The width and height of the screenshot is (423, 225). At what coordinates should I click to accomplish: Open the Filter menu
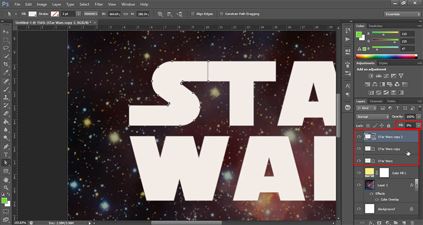(99, 4)
